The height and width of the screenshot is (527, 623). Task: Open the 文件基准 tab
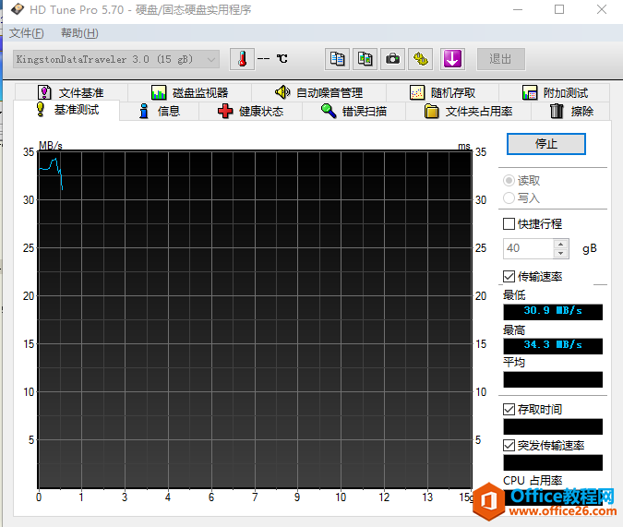click(x=71, y=92)
